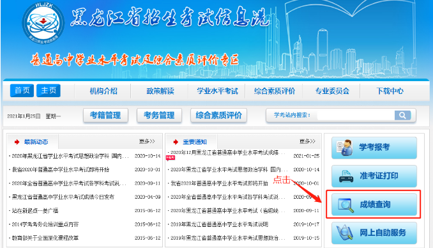
Task: Expand 更多>> in the 最新动态 panel
Action: click(x=147, y=141)
